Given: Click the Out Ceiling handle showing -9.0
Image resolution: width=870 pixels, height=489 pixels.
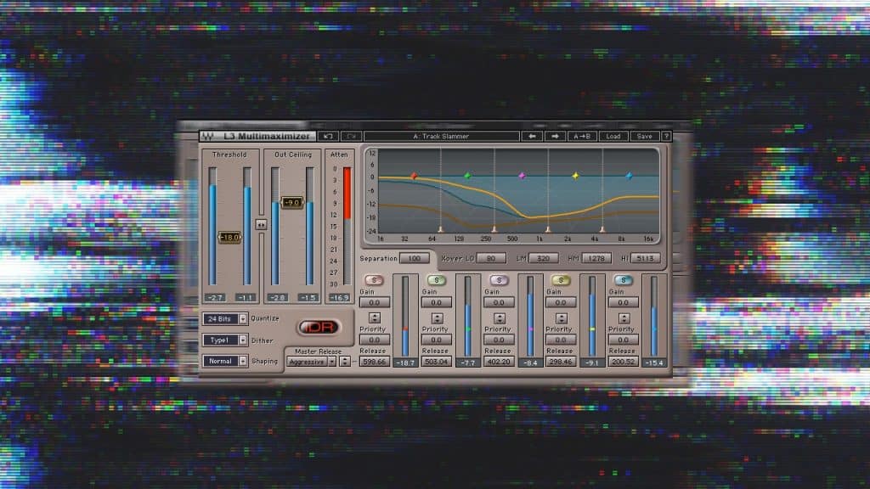Looking at the screenshot, I should click(292, 203).
